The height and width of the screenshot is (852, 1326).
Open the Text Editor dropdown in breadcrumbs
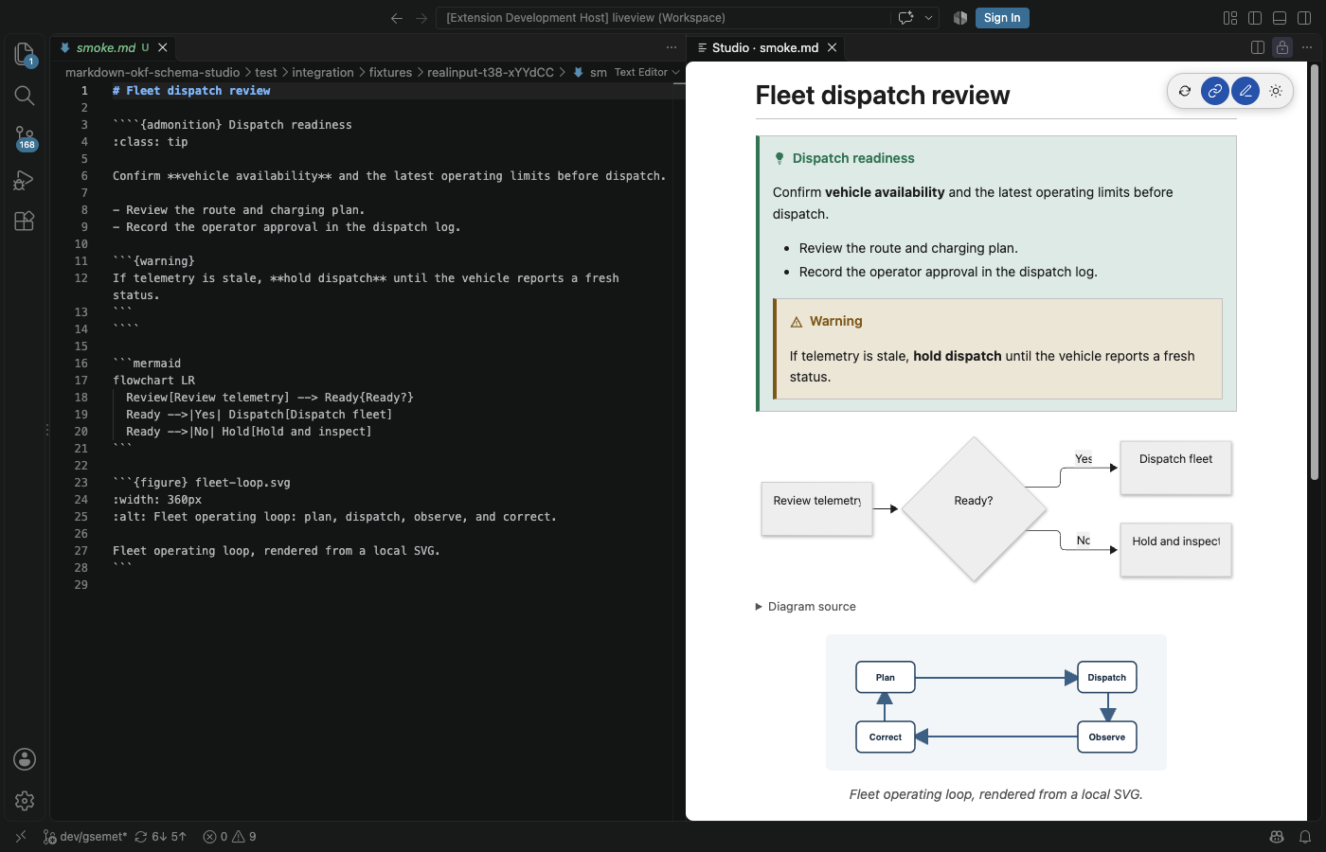(x=647, y=72)
